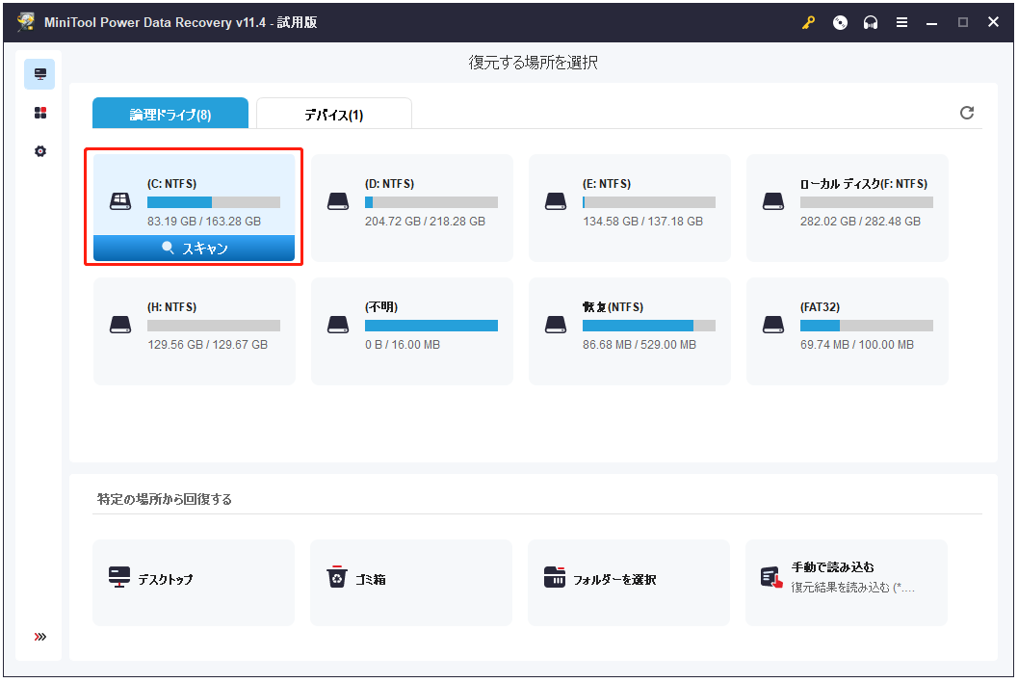Select the recovery monitor sidebar icon

coord(39,74)
